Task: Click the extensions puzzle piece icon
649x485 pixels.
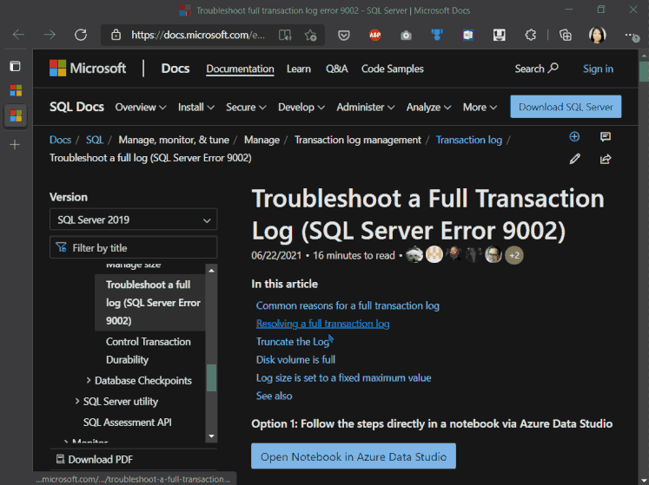Action: tap(530, 36)
